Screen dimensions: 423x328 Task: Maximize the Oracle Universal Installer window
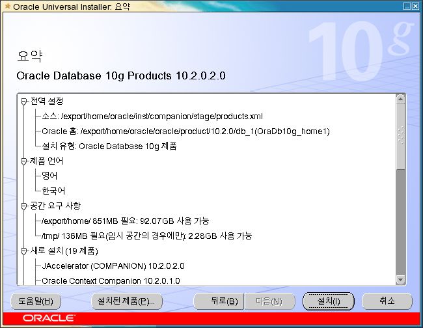407,6
